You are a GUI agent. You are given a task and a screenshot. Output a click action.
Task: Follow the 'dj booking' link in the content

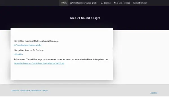pos(18,54)
